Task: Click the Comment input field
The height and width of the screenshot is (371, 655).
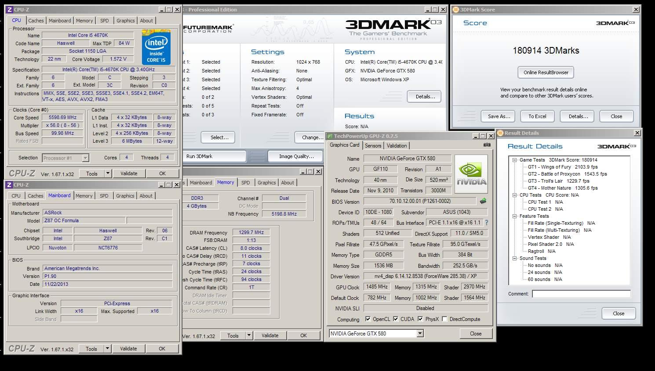Action: 581,294
